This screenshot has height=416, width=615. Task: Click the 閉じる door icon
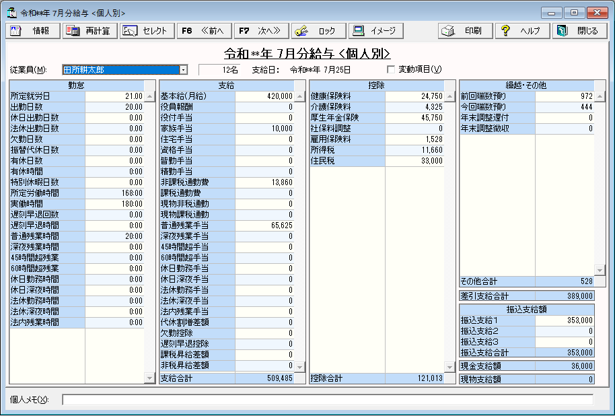coord(563,31)
